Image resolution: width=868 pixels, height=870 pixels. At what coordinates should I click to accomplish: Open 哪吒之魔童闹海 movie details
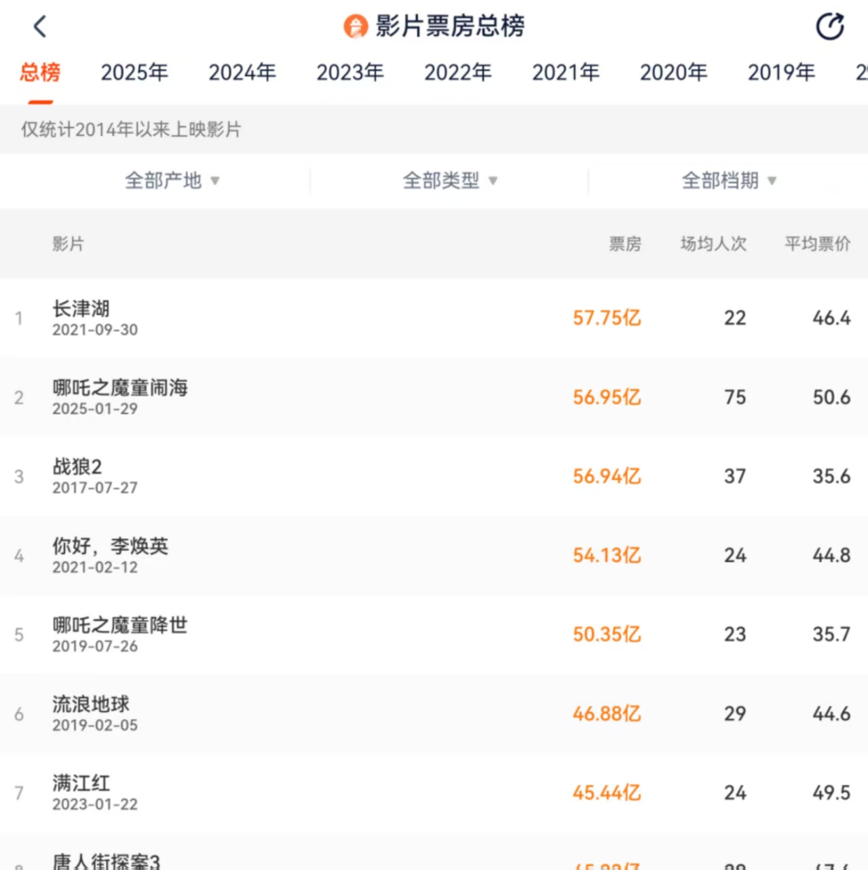(x=120, y=396)
